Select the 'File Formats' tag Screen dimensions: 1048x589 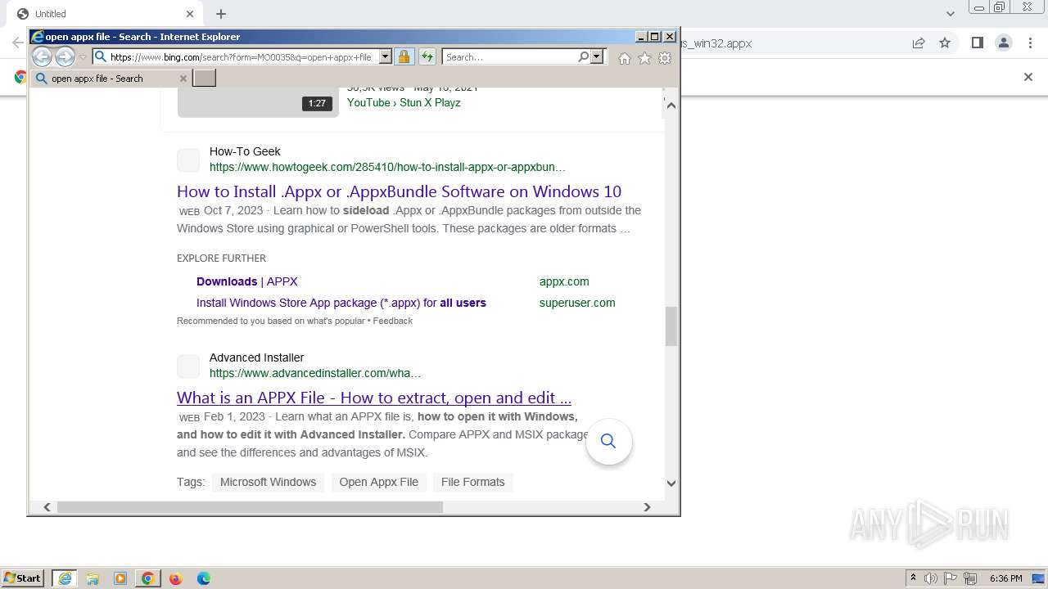click(472, 482)
